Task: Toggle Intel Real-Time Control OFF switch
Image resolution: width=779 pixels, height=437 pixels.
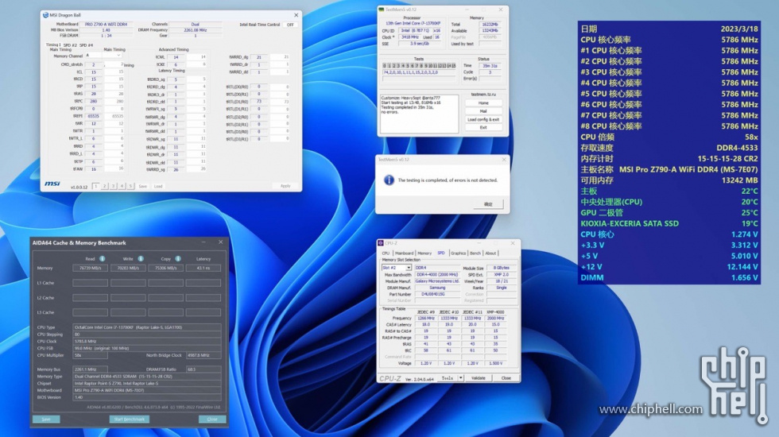Action: [x=290, y=25]
